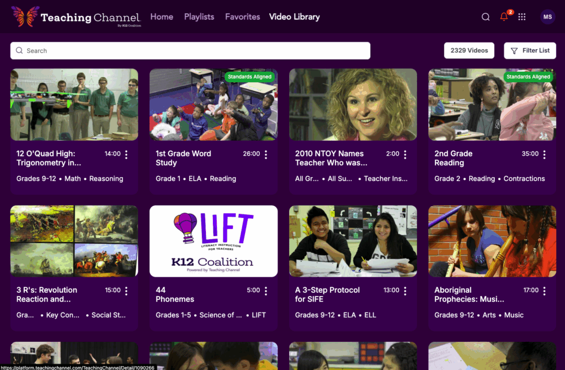
Task: Switch to the Playlists section
Action: (199, 17)
